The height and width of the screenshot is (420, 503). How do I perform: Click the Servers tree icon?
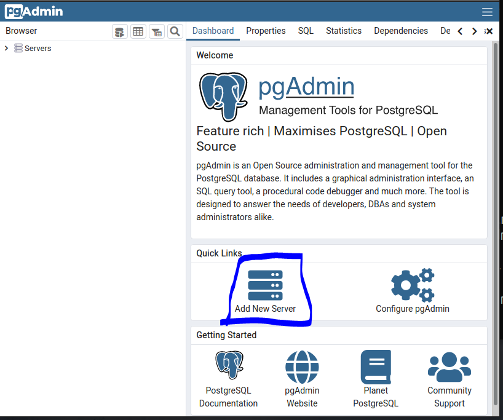point(18,48)
